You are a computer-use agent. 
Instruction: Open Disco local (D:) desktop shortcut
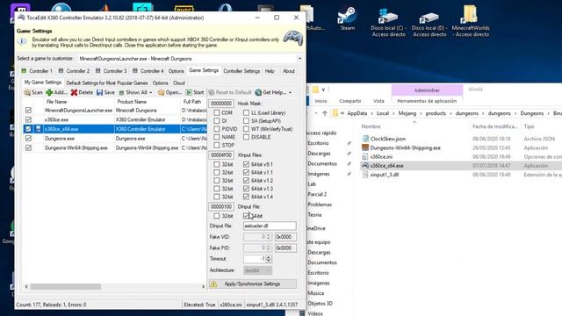pos(429,22)
